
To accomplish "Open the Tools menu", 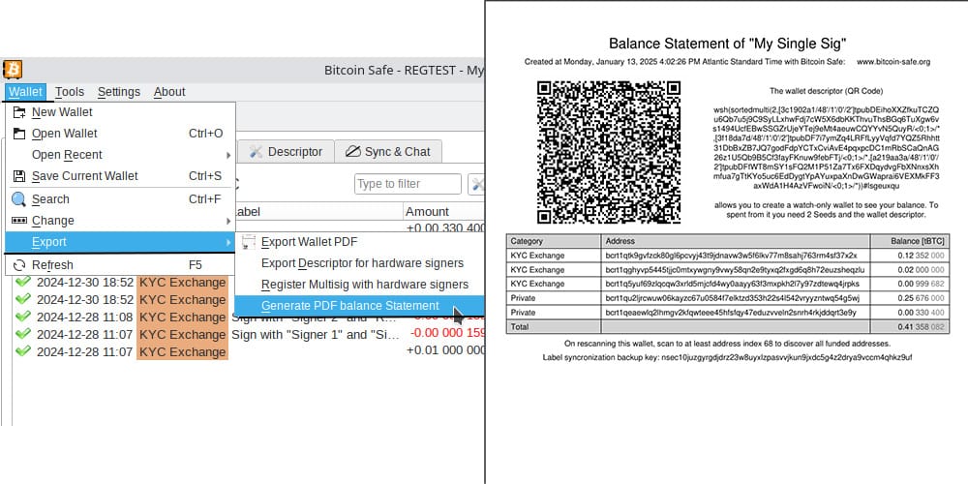I will 69,92.
